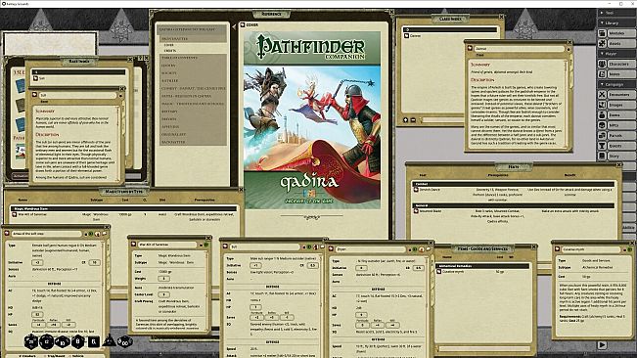Viewport: 637px width, 358px height.
Task: Open the Quests goblet icon
Action: tap(602, 146)
